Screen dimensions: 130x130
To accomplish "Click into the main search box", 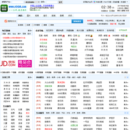I will (x=44, y=21).
